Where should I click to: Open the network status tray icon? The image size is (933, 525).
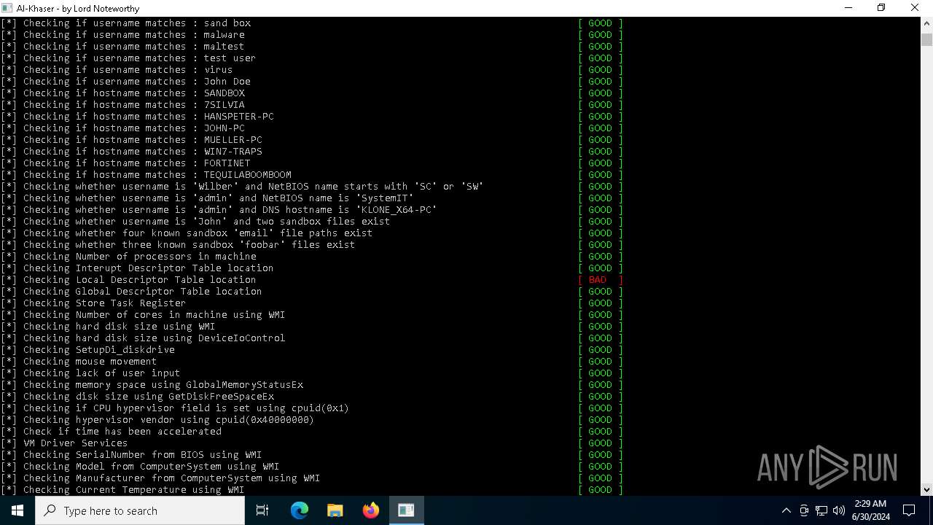coord(821,510)
